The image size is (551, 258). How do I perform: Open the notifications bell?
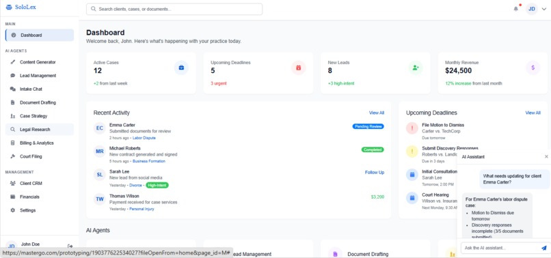point(516,9)
